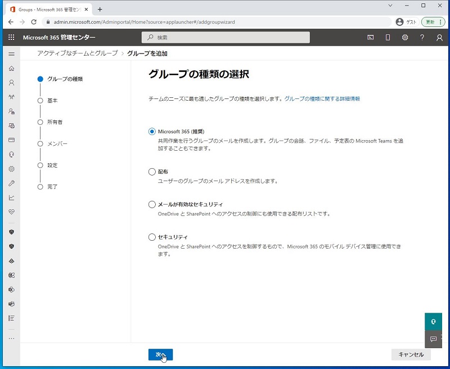This screenshot has height=369, width=450.
Task: Open the account profile icon in header
Action: point(439,38)
